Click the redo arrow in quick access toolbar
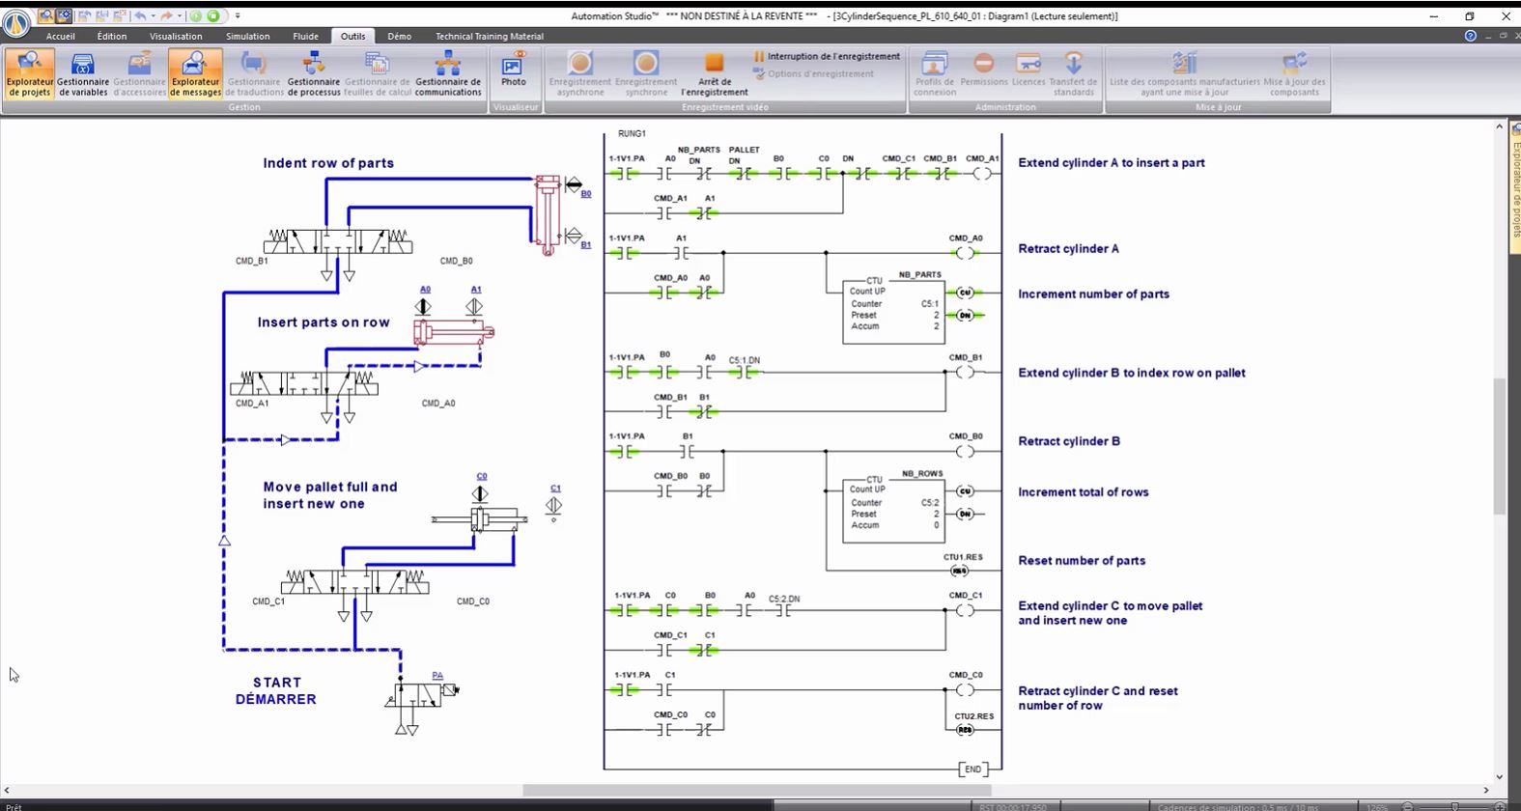The width and height of the screenshot is (1521, 811). point(165,15)
